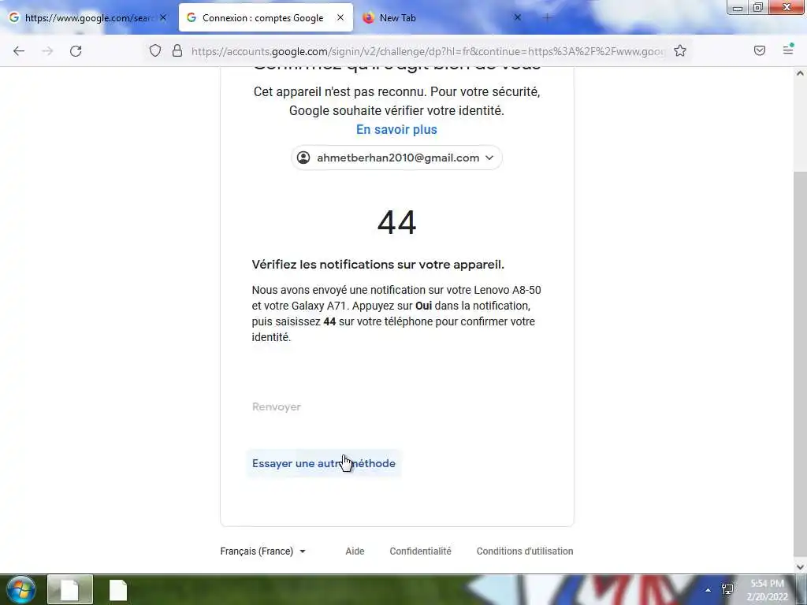Screen dimensions: 807x605
Task: Minimize the Firefox window
Action: click(x=737, y=8)
